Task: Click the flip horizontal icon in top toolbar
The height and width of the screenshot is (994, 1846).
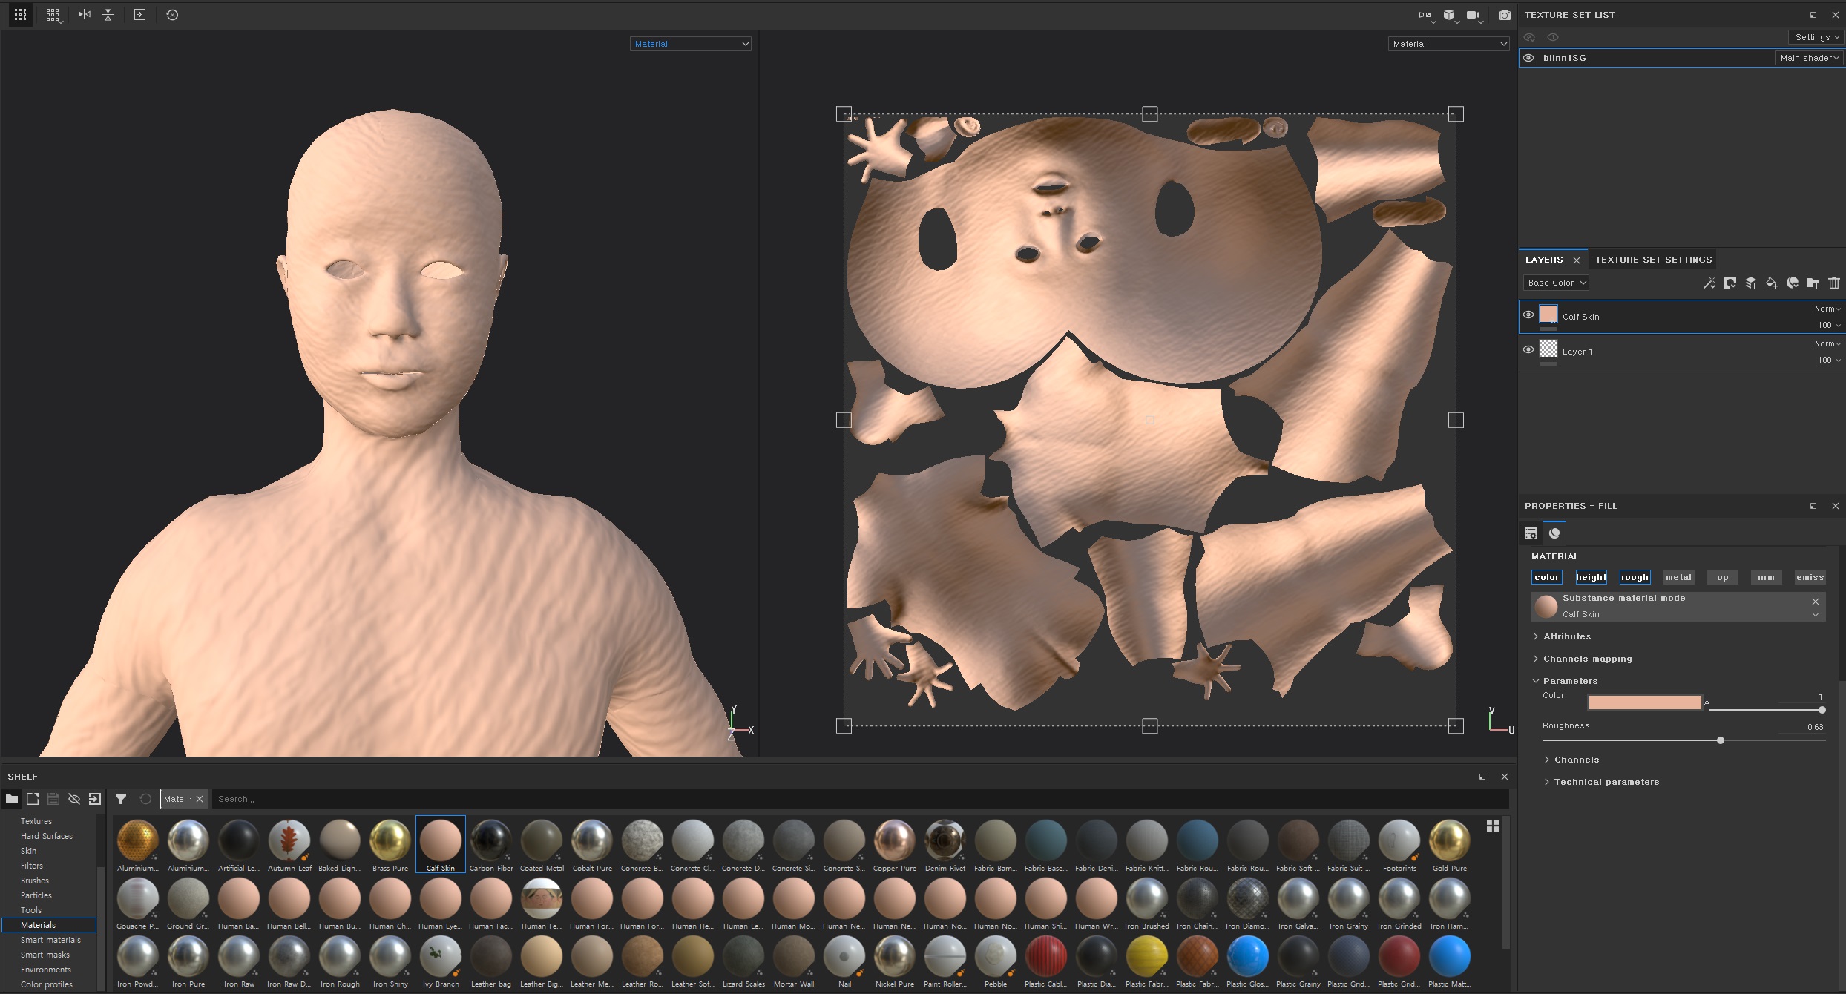Action: [x=84, y=15]
